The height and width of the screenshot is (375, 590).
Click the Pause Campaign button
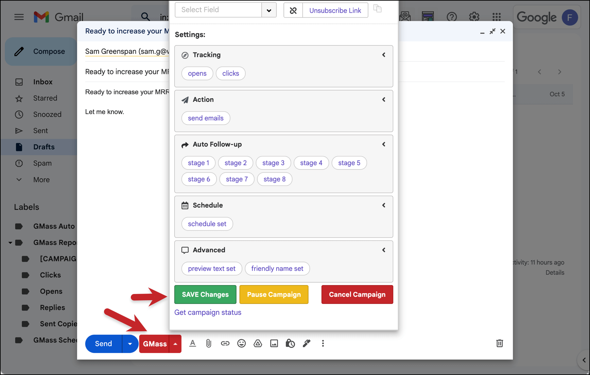[x=274, y=295]
